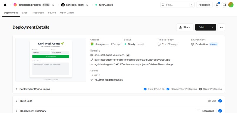Open the Source tab
The height and width of the screenshot is (113, 237).
tap(52, 13)
